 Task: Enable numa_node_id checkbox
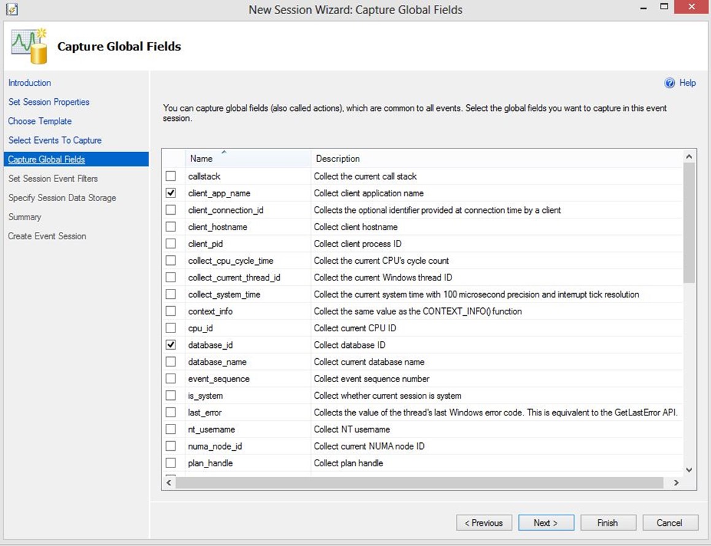coord(171,446)
